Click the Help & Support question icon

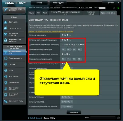tap(28, 118)
